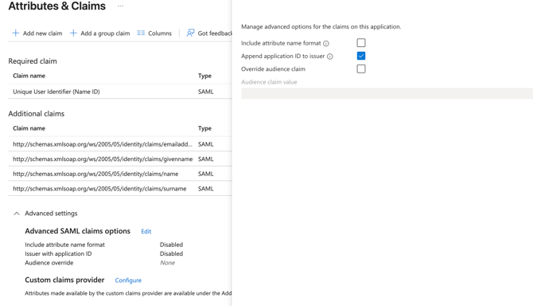Click Edit for Advanced SAML claims options
533x306 pixels.
pyautogui.click(x=146, y=231)
